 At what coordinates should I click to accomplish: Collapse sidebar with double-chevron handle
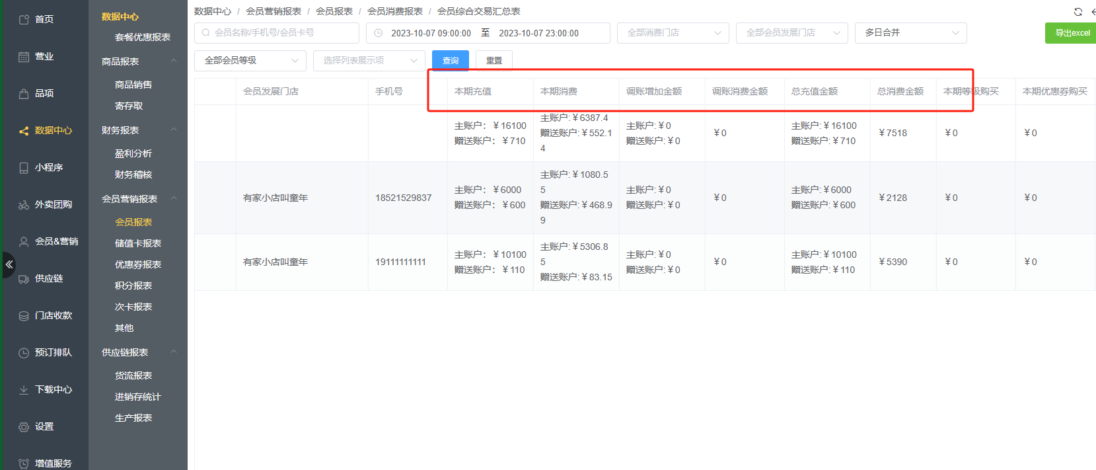(9, 264)
